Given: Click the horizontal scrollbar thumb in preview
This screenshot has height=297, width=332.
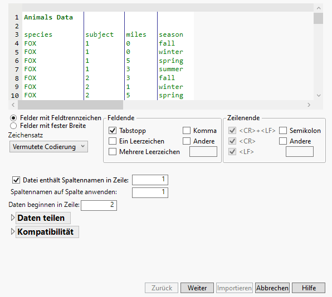Looking at the screenshot, I should [x=70, y=105].
